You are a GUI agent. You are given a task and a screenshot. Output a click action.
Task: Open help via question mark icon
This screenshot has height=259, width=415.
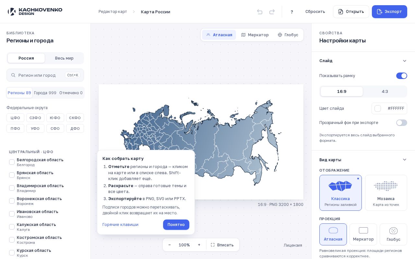pyautogui.click(x=292, y=12)
